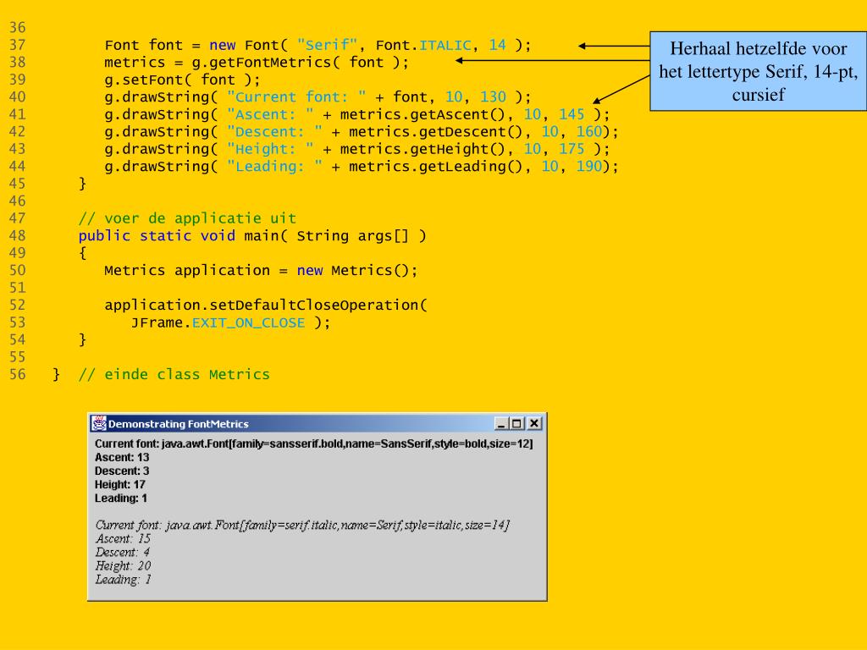Viewport: 867px width, 650px height.
Task: Click the italic 'Leading: 1' text
Action: (x=123, y=580)
